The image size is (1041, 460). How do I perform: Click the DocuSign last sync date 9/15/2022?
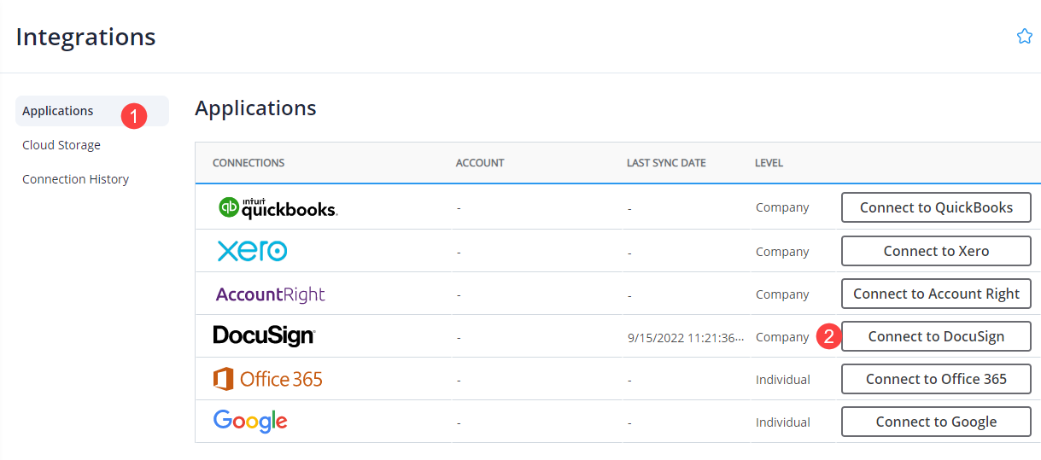coord(687,338)
